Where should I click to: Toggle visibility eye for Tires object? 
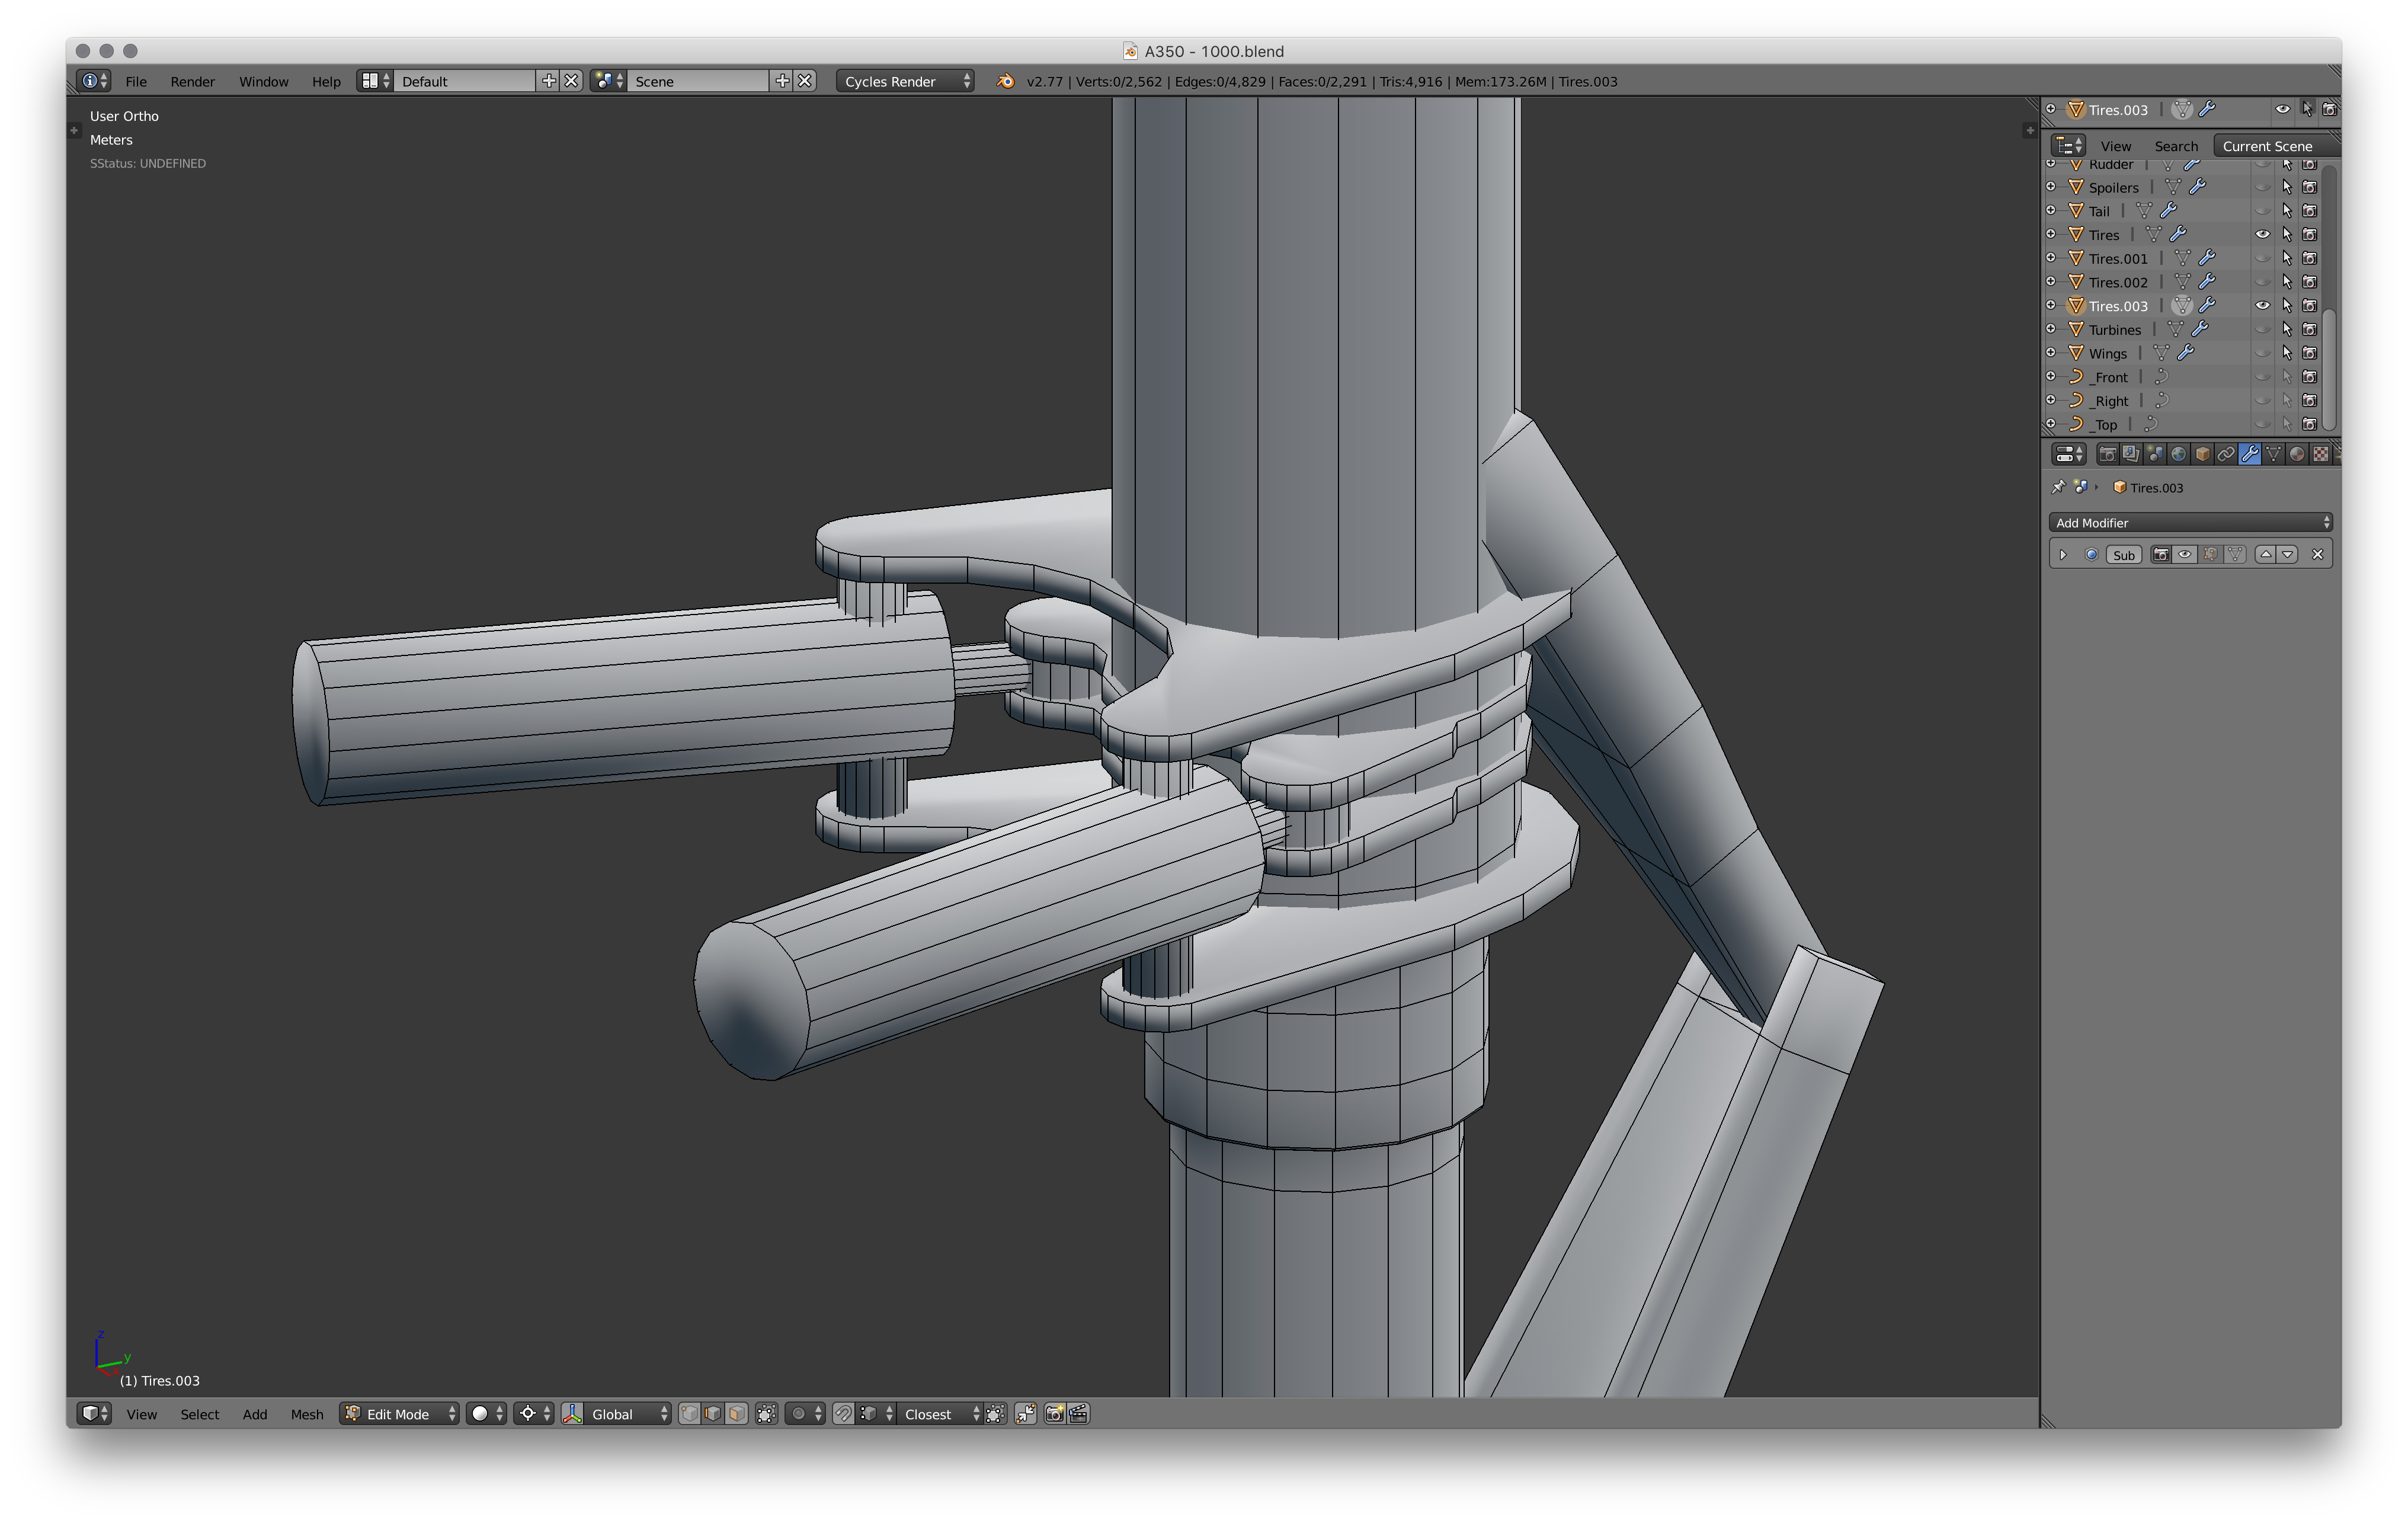2262,234
